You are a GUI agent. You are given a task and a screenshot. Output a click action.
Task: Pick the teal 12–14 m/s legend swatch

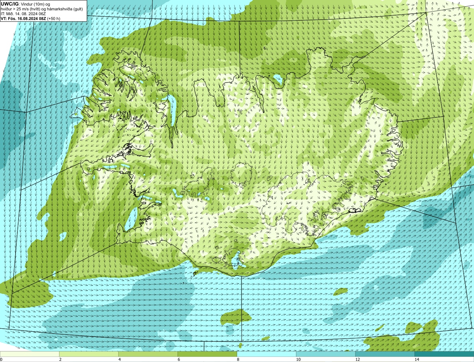pyautogui.click(x=385, y=354)
